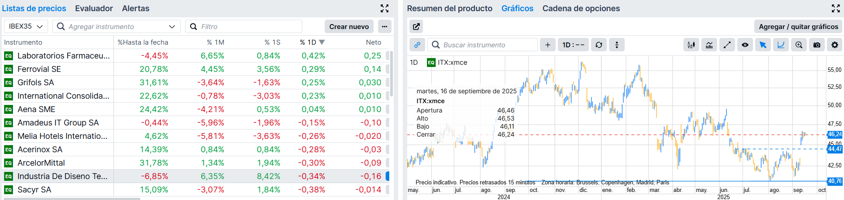
Task: Sort by %Hasta la fecha column header
Action: (x=143, y=42)
